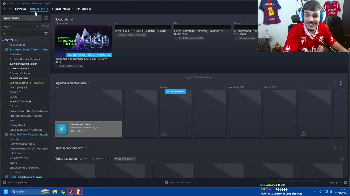Click the Steam logo menu

point(8,4)
